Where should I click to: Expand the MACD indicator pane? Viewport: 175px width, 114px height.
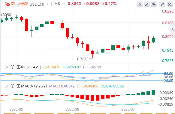[x=18, y=86]
